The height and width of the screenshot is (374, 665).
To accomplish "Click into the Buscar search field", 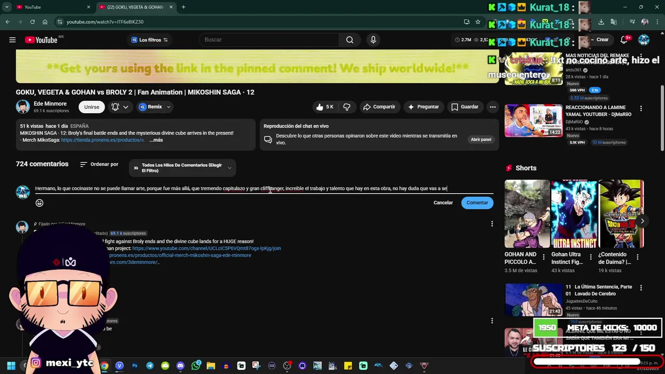I will click(269, 40).
